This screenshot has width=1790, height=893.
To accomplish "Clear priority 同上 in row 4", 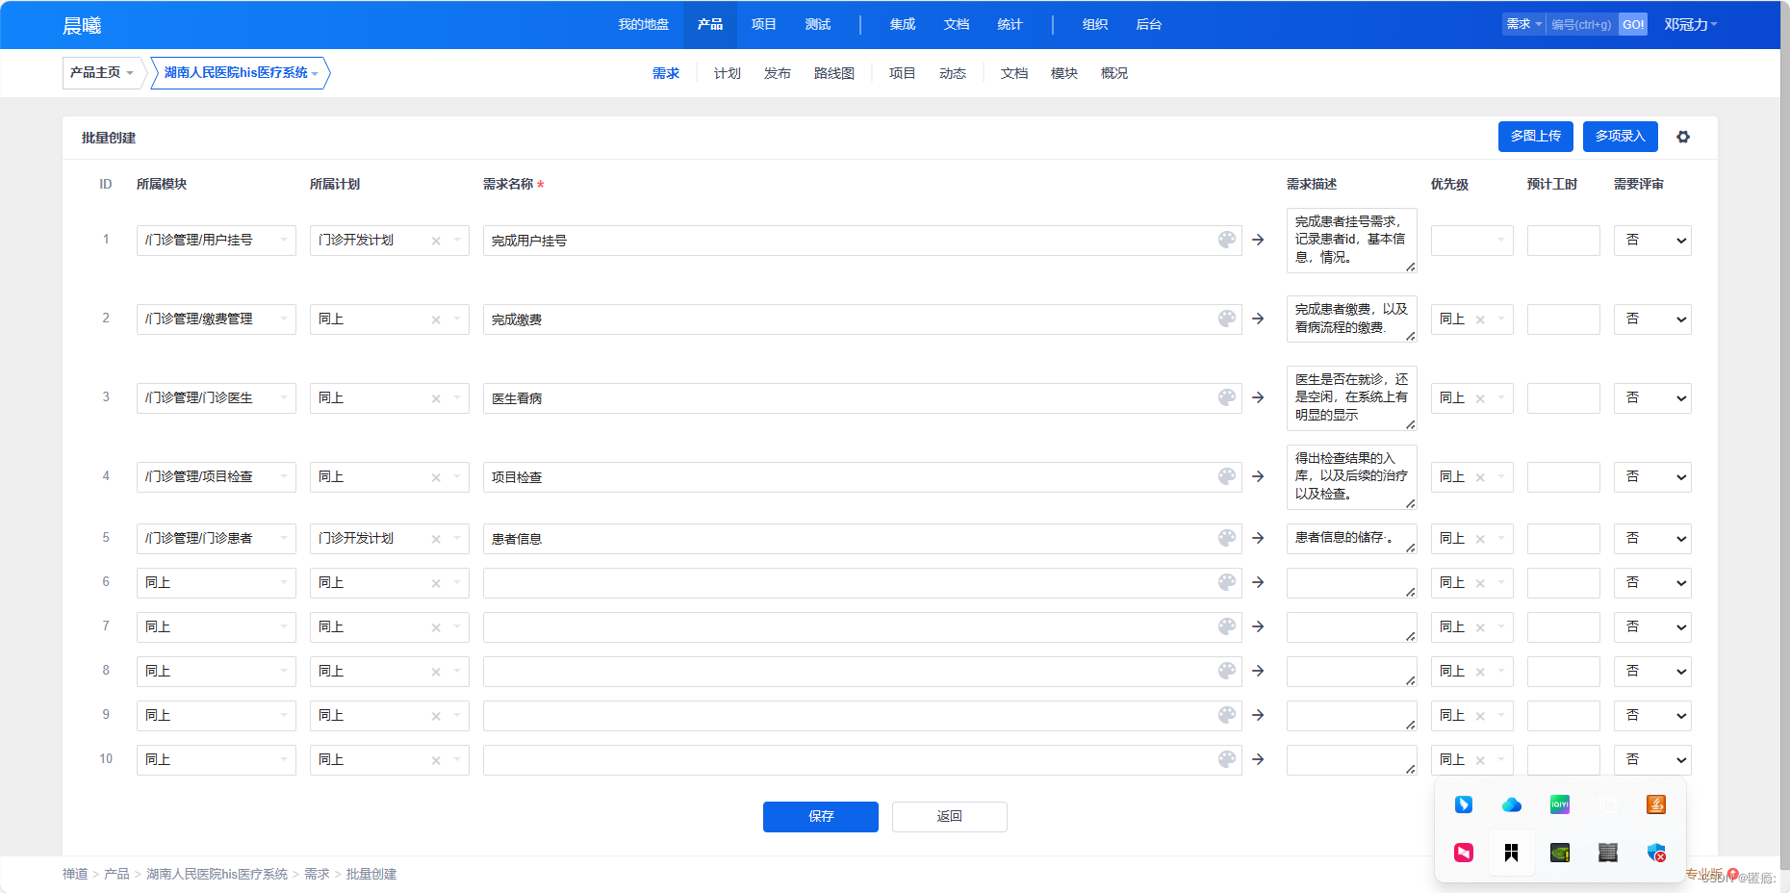I will 1480,477.
